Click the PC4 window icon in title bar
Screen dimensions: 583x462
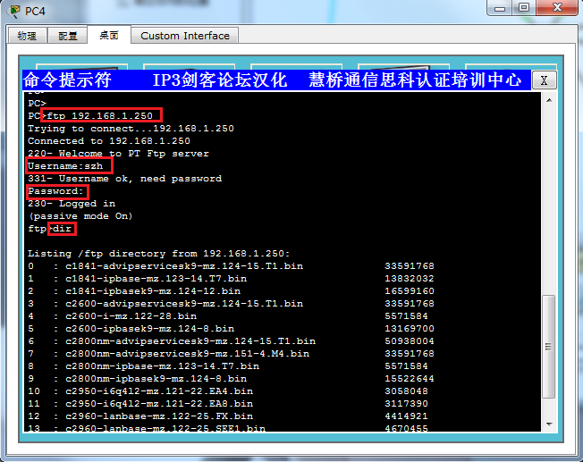pyautogui.click(x=15, y=11)
